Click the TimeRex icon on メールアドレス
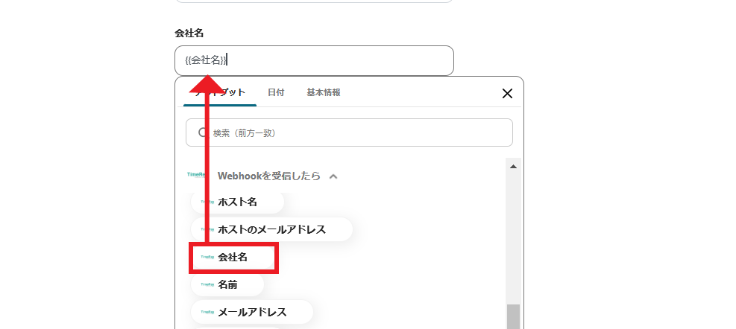Viewport: 736px width, 329px height. pos(207,312)
